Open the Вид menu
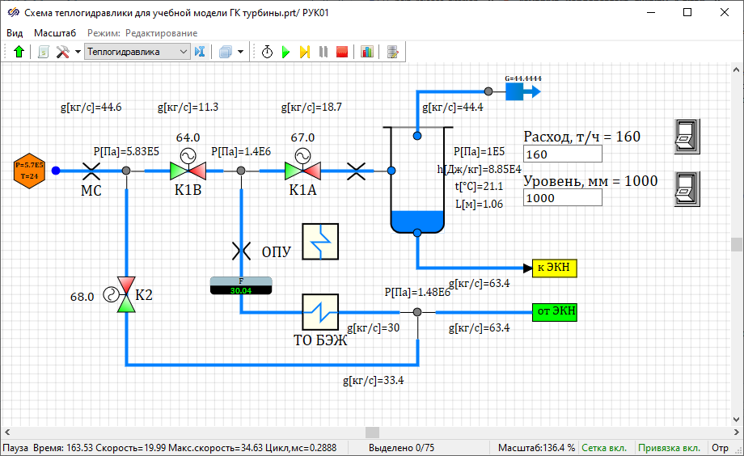Viewport: 744px width, 456px height. point(15,33)
